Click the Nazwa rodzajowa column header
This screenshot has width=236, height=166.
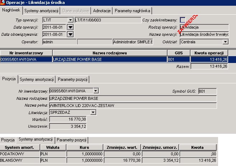110,53
